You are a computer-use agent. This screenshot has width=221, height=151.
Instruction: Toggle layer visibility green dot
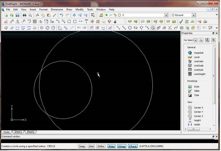107,15
